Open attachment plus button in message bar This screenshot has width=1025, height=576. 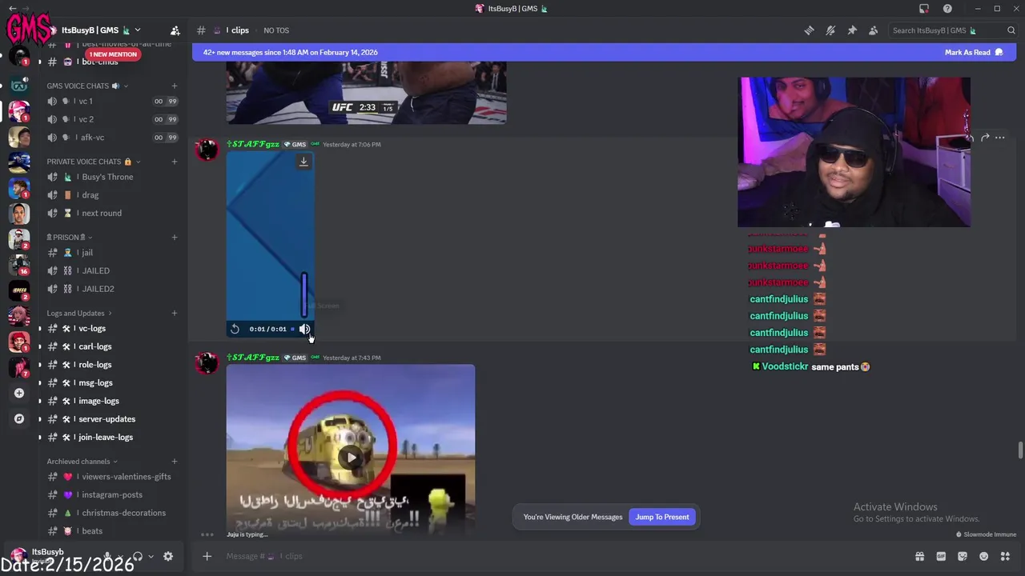point(207,556)
